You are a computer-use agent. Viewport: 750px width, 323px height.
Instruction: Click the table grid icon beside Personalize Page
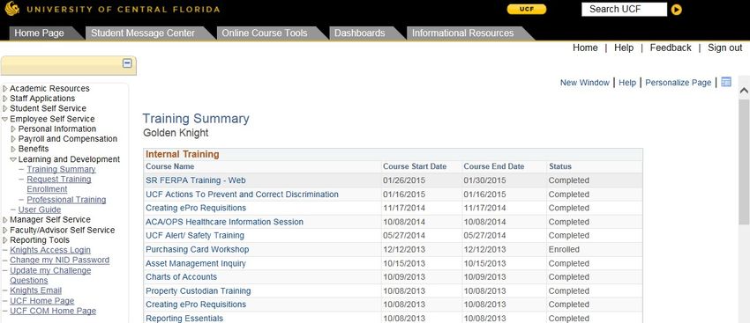[x=726, y=82]
